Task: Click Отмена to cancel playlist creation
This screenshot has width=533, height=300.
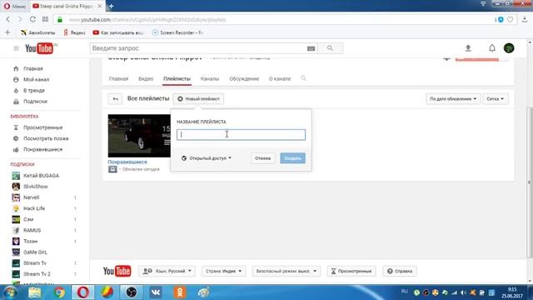Action: 263,158
